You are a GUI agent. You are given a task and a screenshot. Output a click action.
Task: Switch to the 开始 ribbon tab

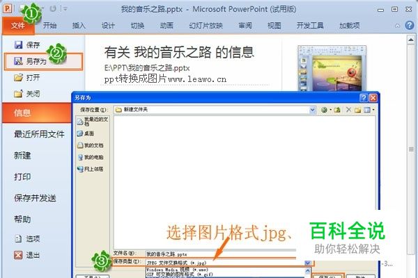(x=50, y=26)
